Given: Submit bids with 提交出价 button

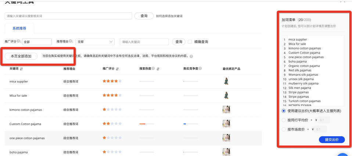Looking at the screenshot, I should click(x=332, y=140).
